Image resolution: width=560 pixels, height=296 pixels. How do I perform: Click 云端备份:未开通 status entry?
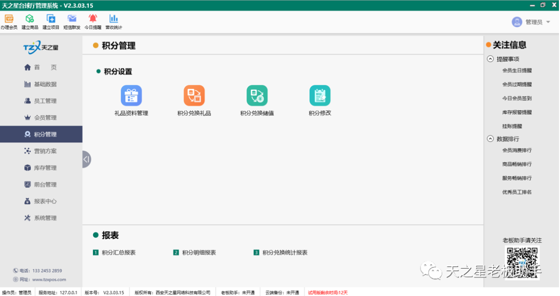click(282, 292)
